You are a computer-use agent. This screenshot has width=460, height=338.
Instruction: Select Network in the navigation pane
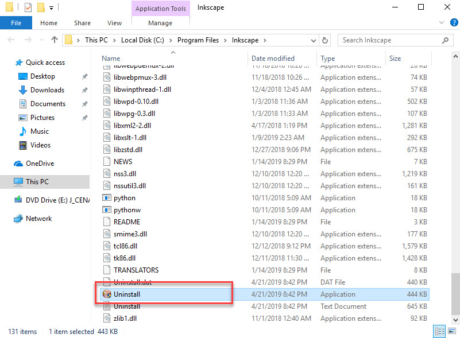[38, 219]
